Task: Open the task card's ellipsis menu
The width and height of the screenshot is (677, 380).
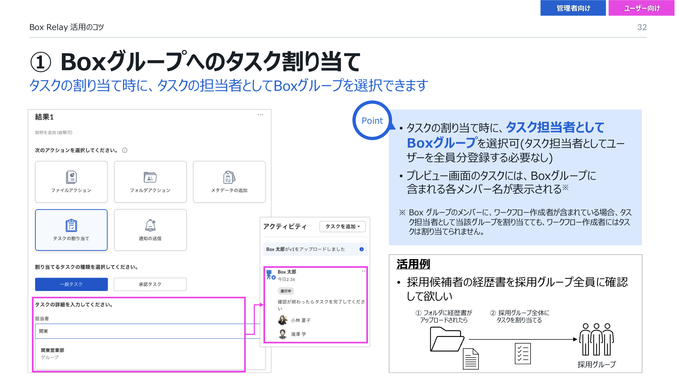Action: (x=363, y=271)
